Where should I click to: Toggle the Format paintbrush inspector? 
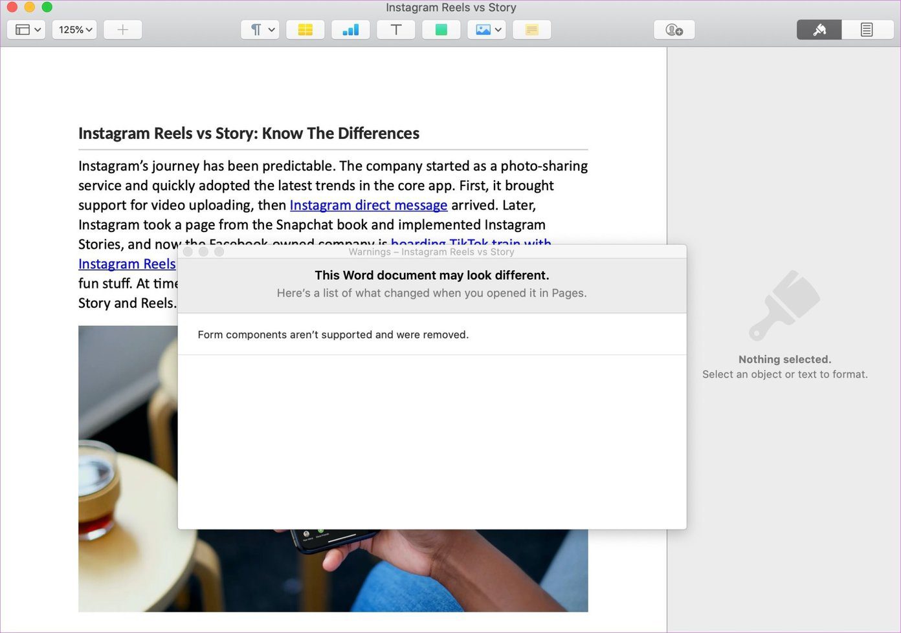tap(819, 30)
